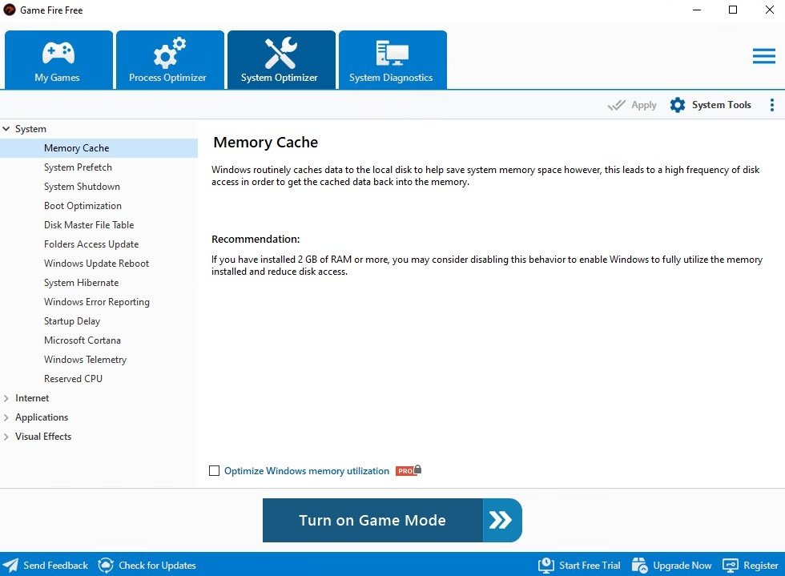Screen dimensions: 785x576
Task: Expand the Visual Effects tree section
Action: pos(6,437)
